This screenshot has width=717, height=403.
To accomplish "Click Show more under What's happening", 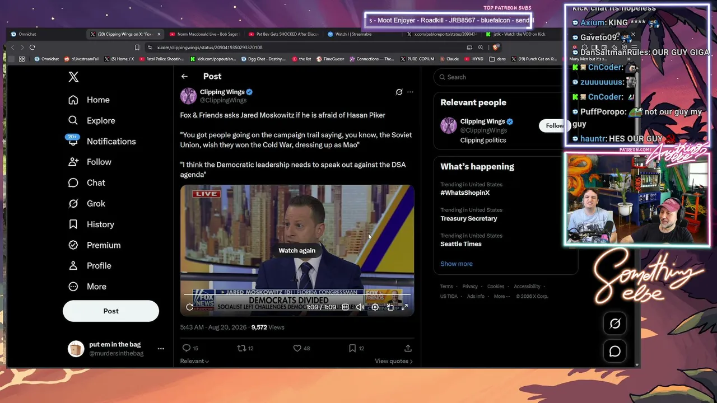I will click(457, 264).
